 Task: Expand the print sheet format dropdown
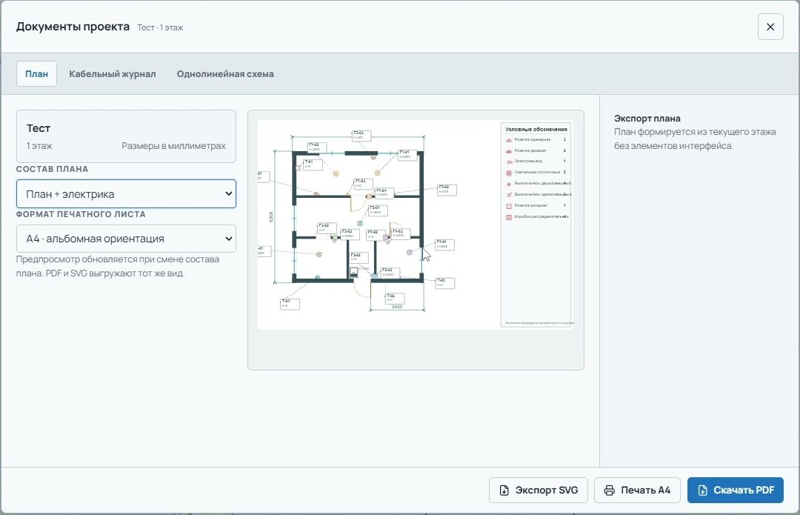click(126, 239)
